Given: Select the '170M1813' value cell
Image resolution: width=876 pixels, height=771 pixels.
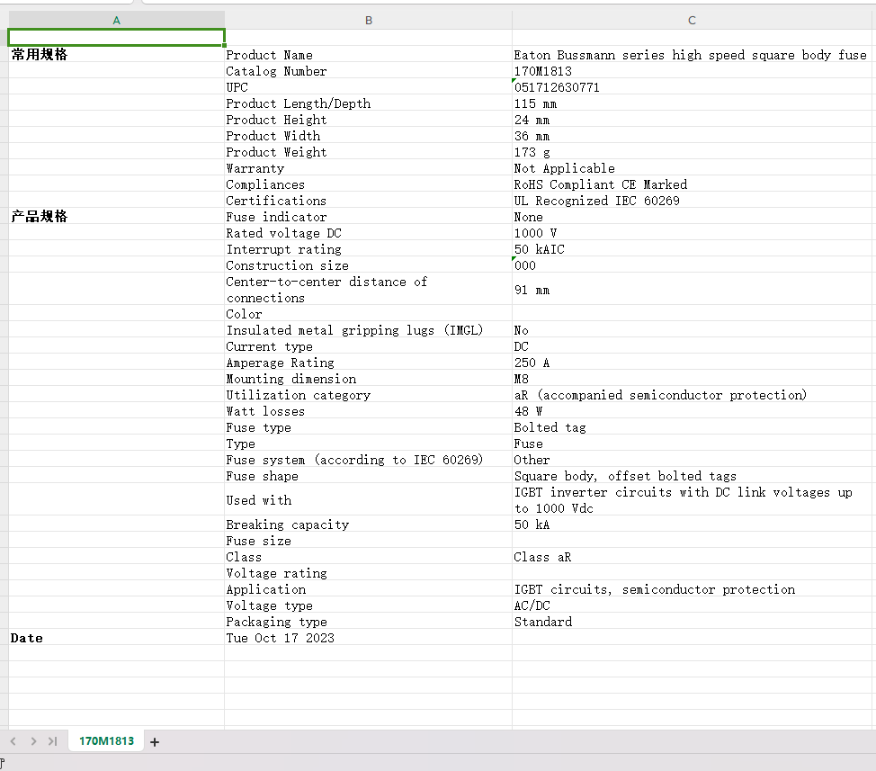Looking at the screenshot, I should pyautogui.click(x=692, y=70).
